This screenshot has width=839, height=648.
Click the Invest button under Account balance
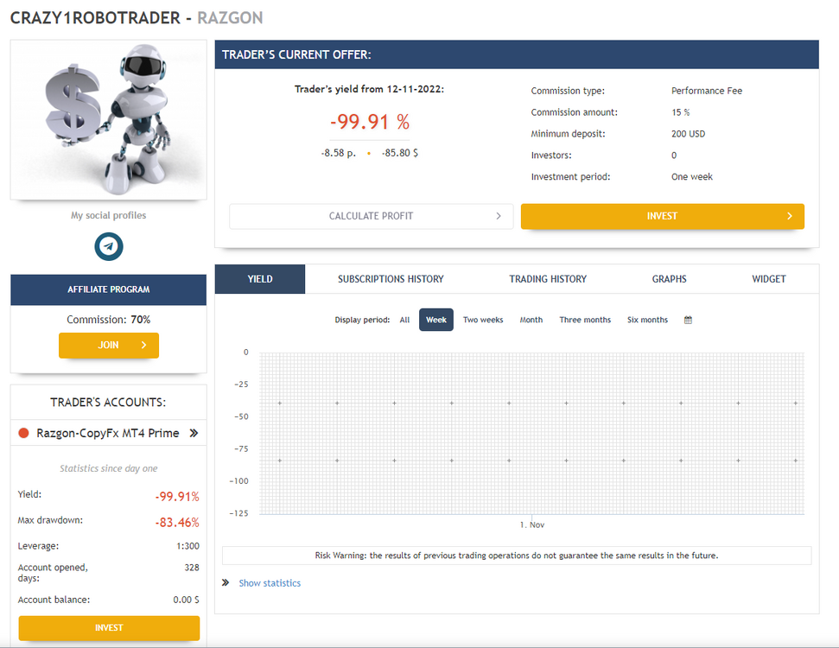(109, 627)
